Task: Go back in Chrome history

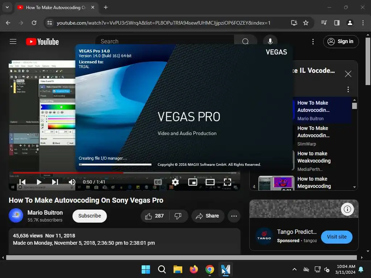Action: pyautogui.click(x=8, y=23)
